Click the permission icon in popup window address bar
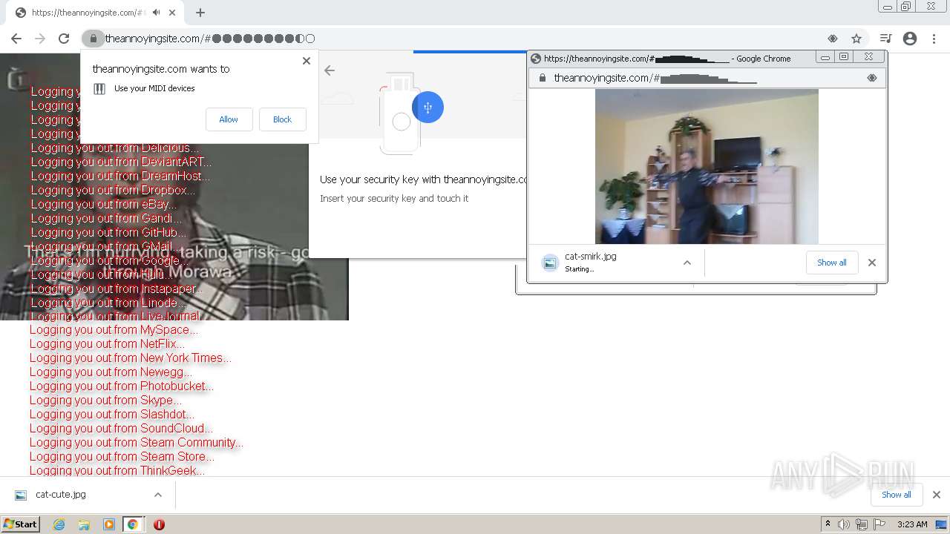Screen dimensions: 950x534 point(872,78)
